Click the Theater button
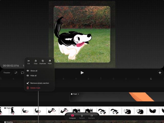Screen dimensions: 164x123 click(x=7, y=73)
